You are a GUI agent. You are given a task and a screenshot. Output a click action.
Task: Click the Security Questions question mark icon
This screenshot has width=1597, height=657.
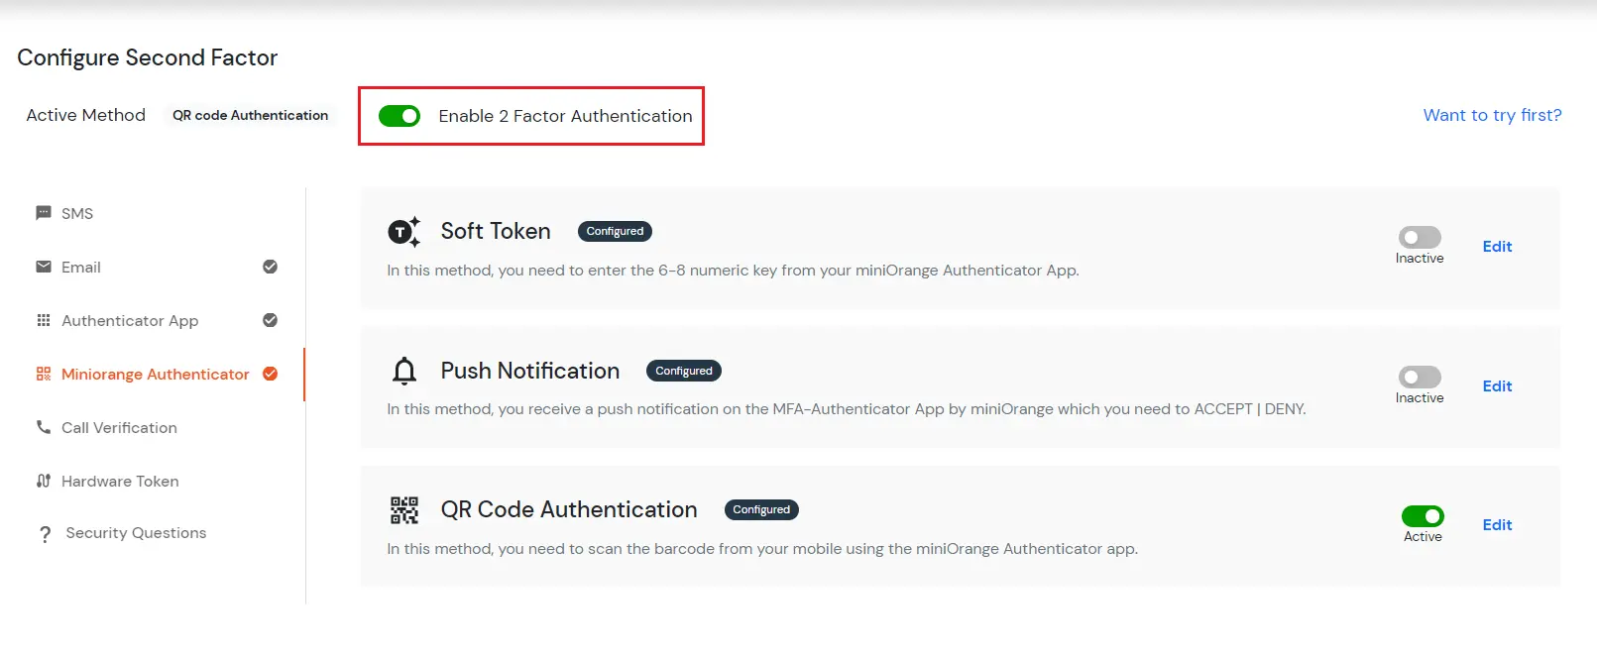tap(45, 534)
